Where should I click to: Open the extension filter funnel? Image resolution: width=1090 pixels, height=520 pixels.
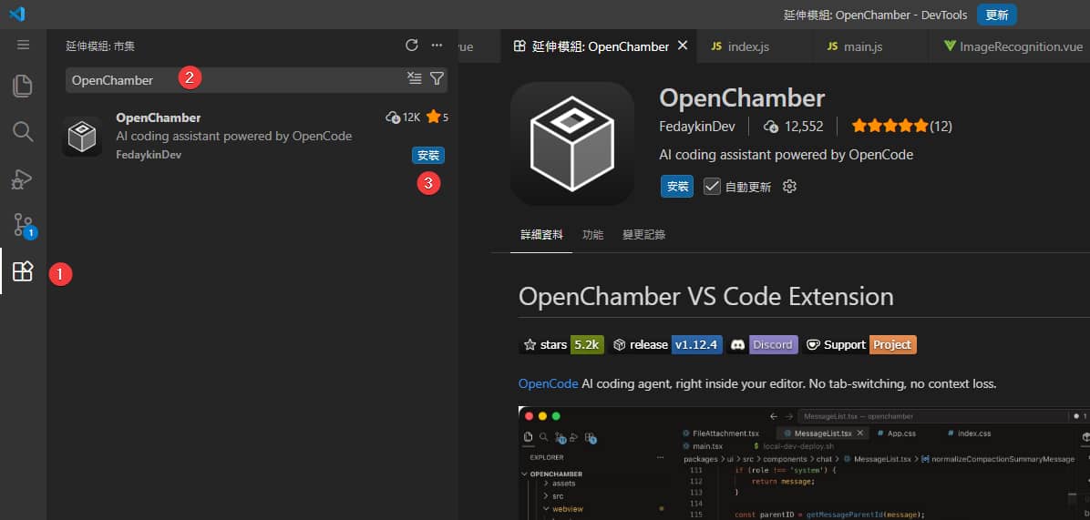(x=437, y=78)
